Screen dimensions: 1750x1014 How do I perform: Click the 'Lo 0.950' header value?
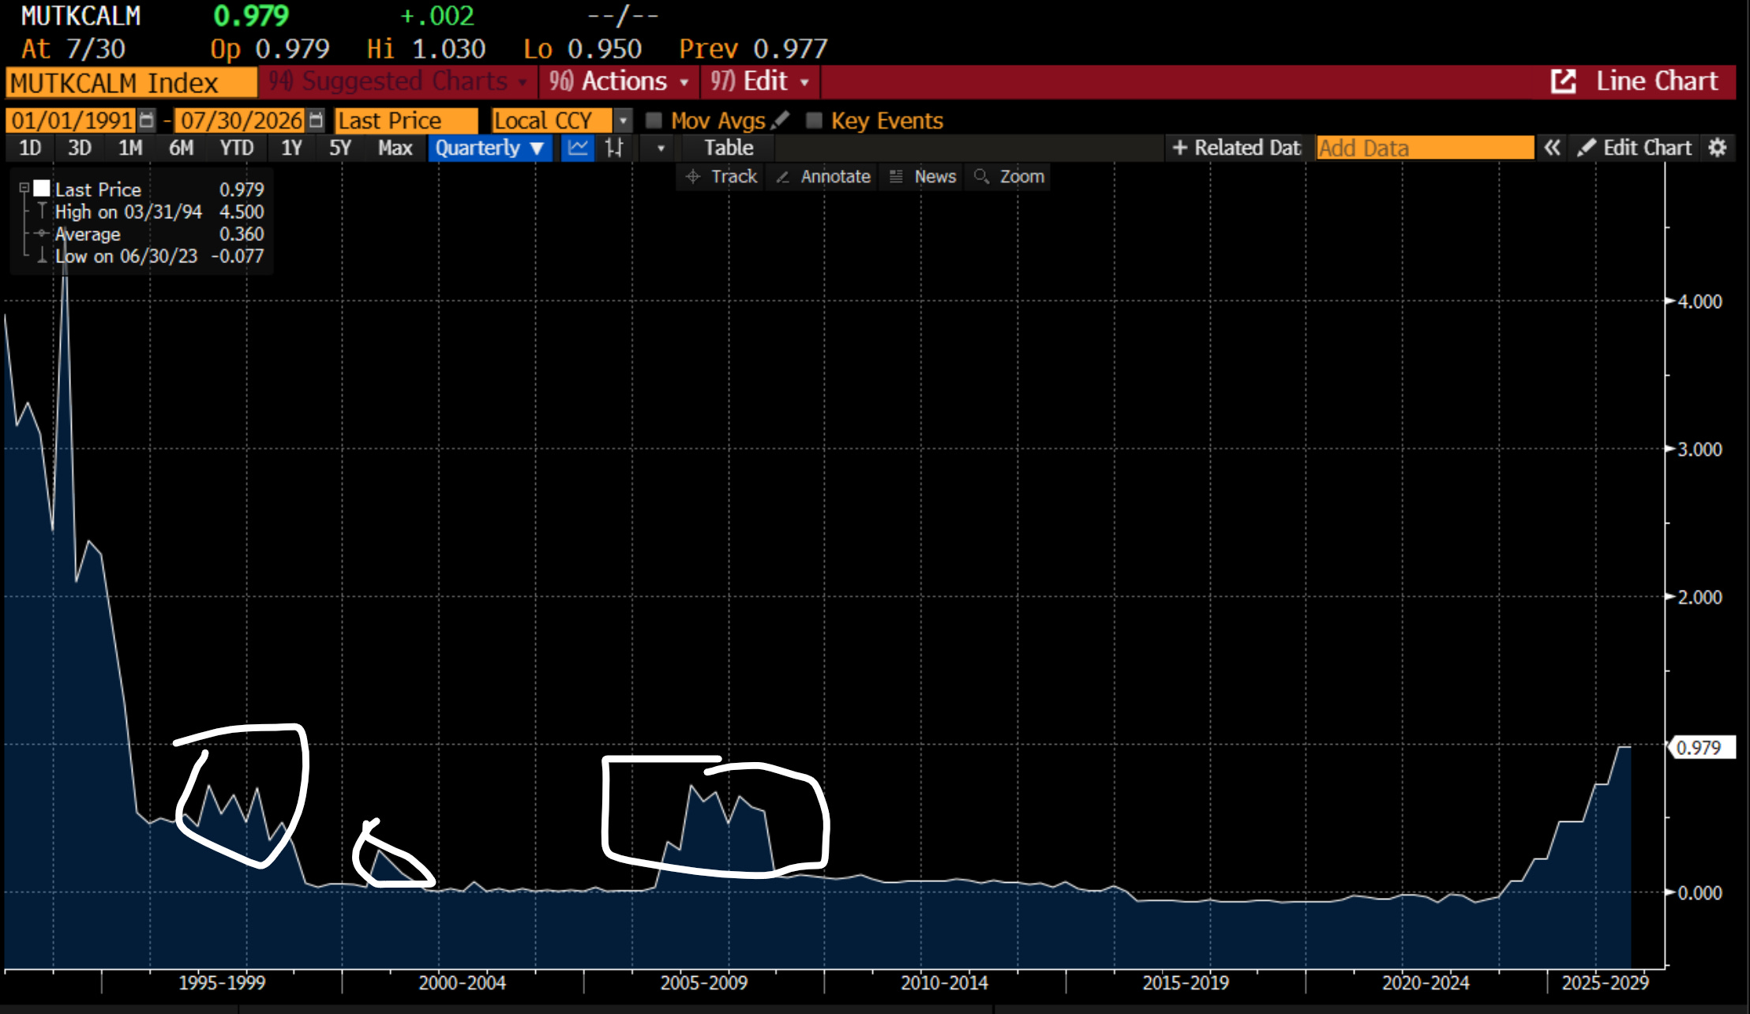pos(583,49)
